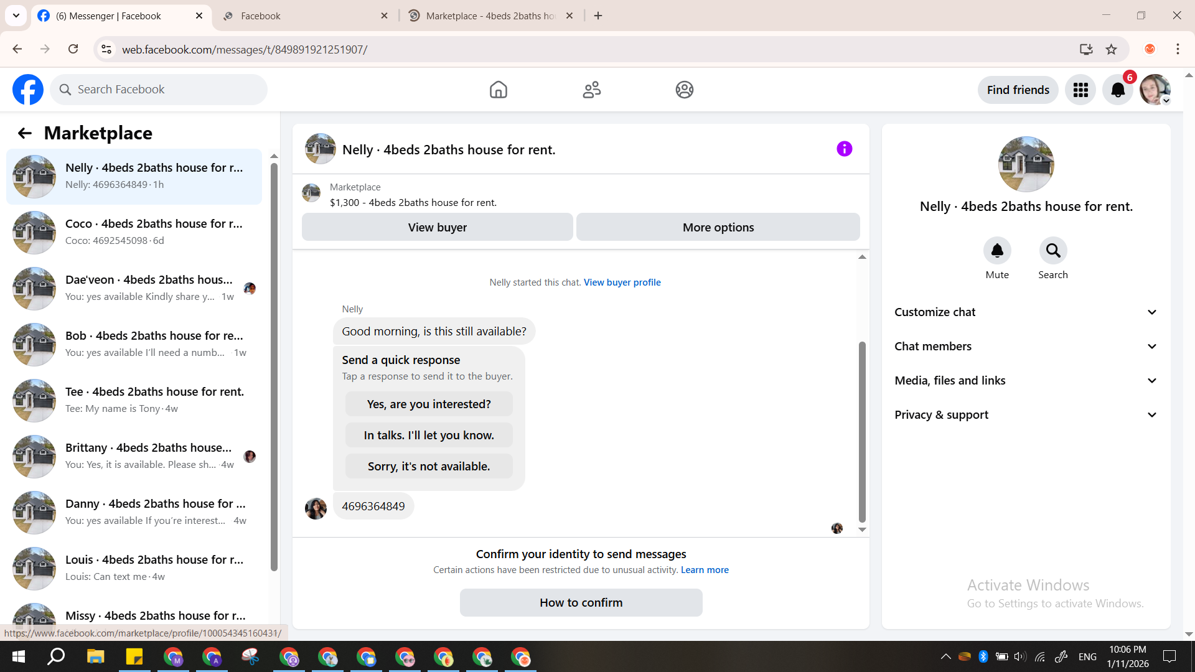
Task: Expand Customize chat section
Action: (1026, 312)
